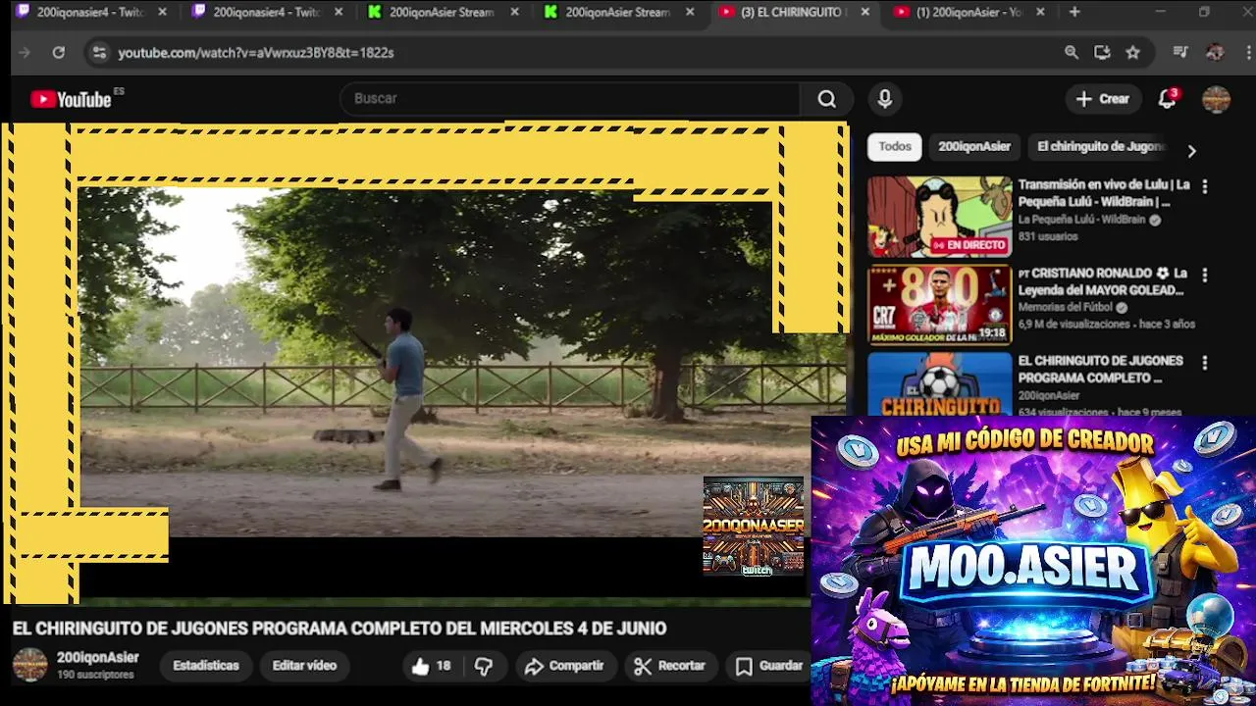This screenshot has height=706, width=1256.
Task: Open the 200iqonAsier channel name link
Action: [98, 658]
